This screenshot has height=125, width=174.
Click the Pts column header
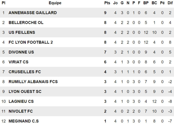107,3
